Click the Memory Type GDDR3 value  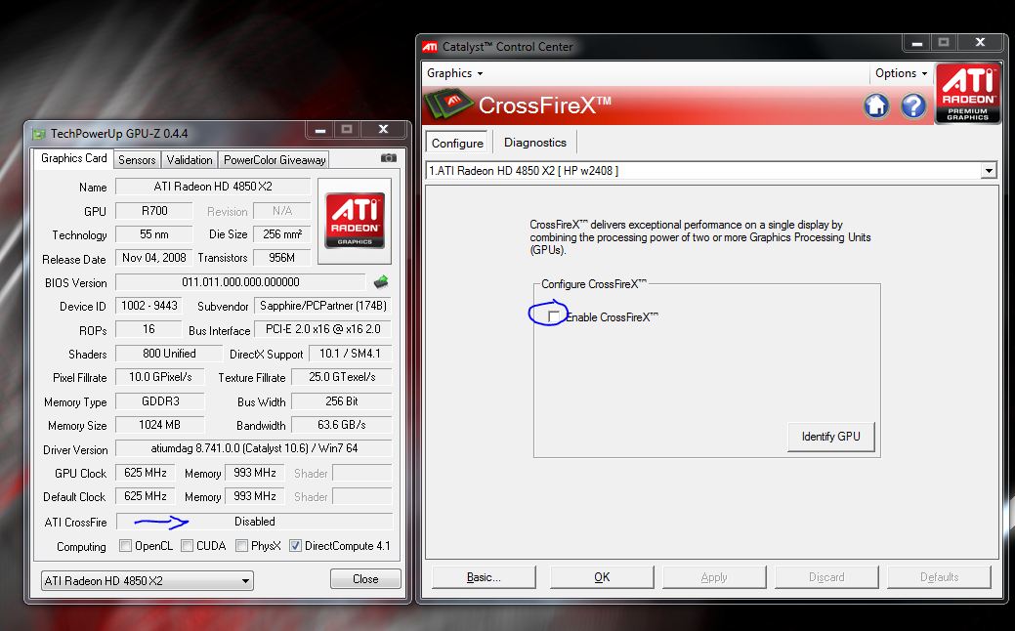tap(160, 401)
